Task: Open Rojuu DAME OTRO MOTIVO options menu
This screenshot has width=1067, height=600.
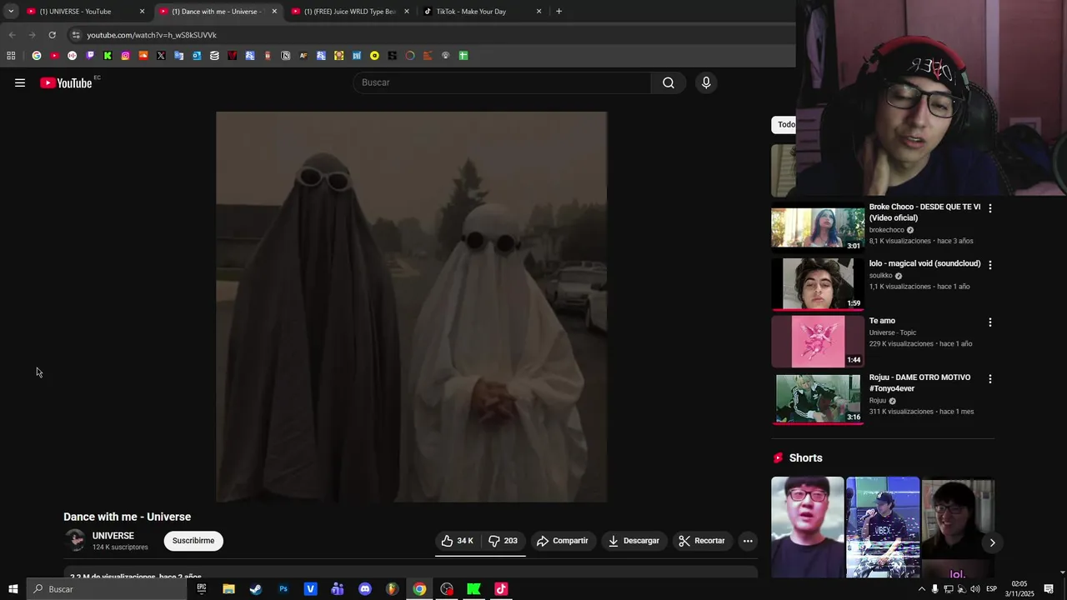Action: tap(990, 379)
